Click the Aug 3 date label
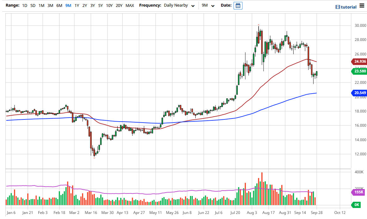 pyautogui.click(x=252, y=213)
